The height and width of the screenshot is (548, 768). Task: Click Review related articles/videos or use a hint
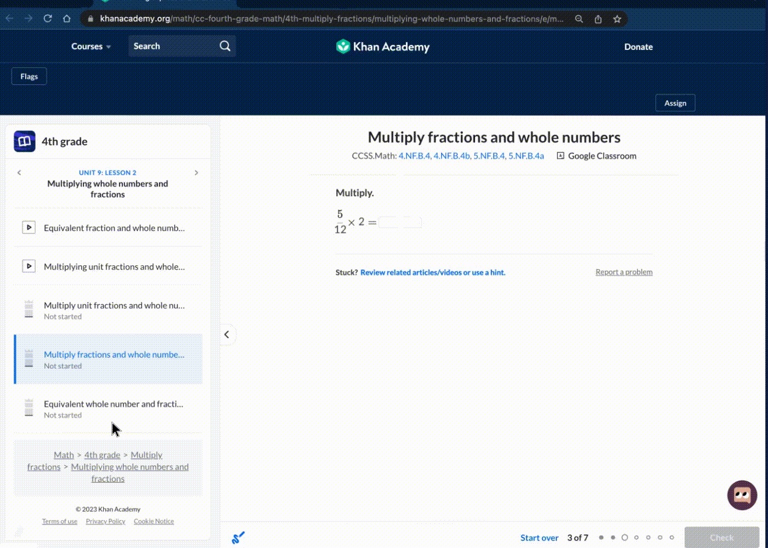pos(433,272)
